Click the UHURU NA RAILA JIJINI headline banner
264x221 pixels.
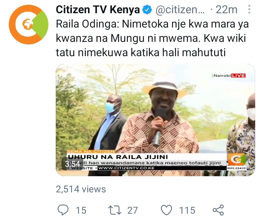(x=118, y=157)
